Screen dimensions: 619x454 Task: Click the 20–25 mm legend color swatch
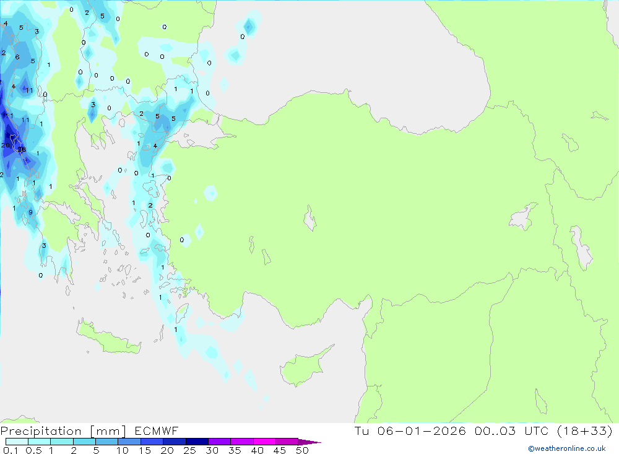click(175, 442)
